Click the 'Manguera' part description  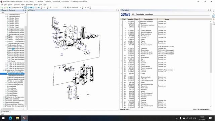click(144, 104)
